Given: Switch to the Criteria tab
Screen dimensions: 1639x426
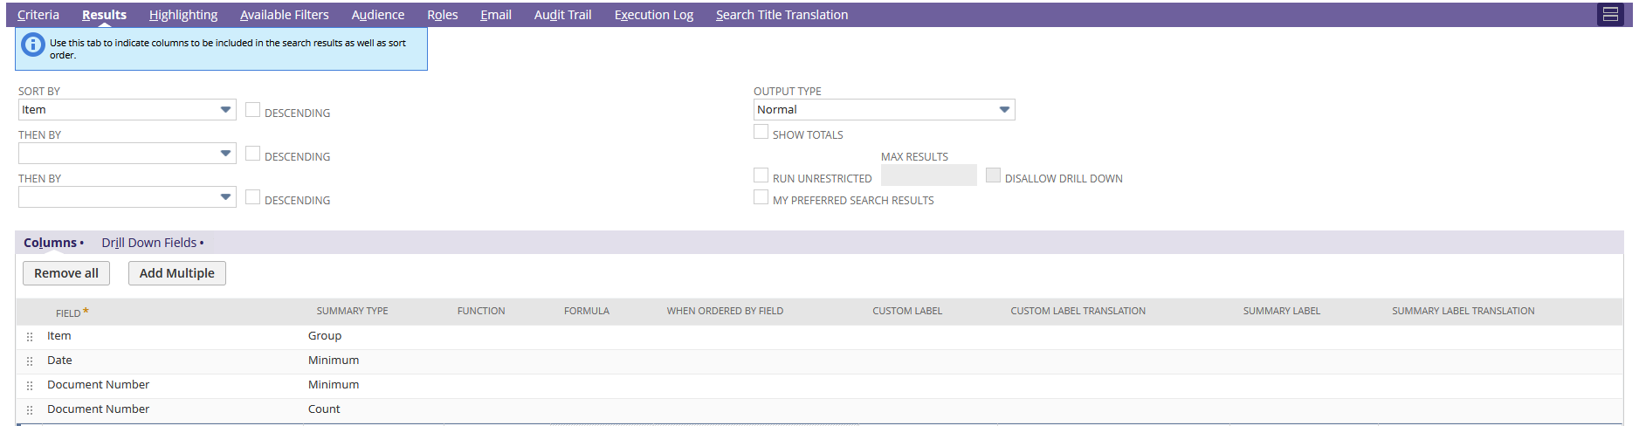Looking at the screenshot, I should [38, 15].
